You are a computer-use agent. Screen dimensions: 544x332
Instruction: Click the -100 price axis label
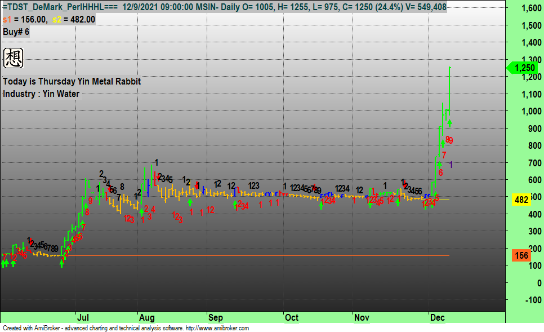533,300
